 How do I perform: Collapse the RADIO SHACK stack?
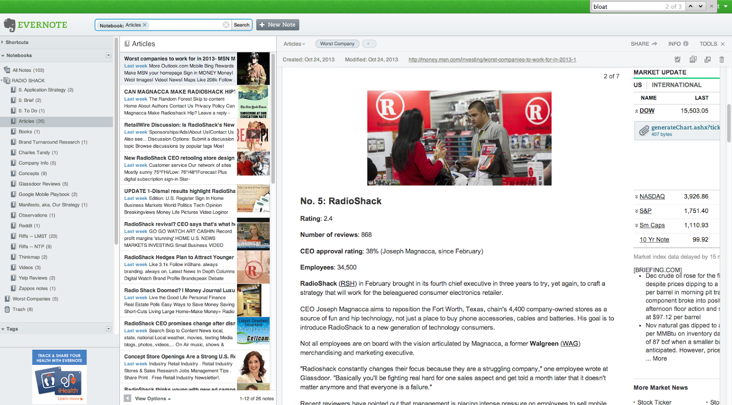(x=2, y=80)
